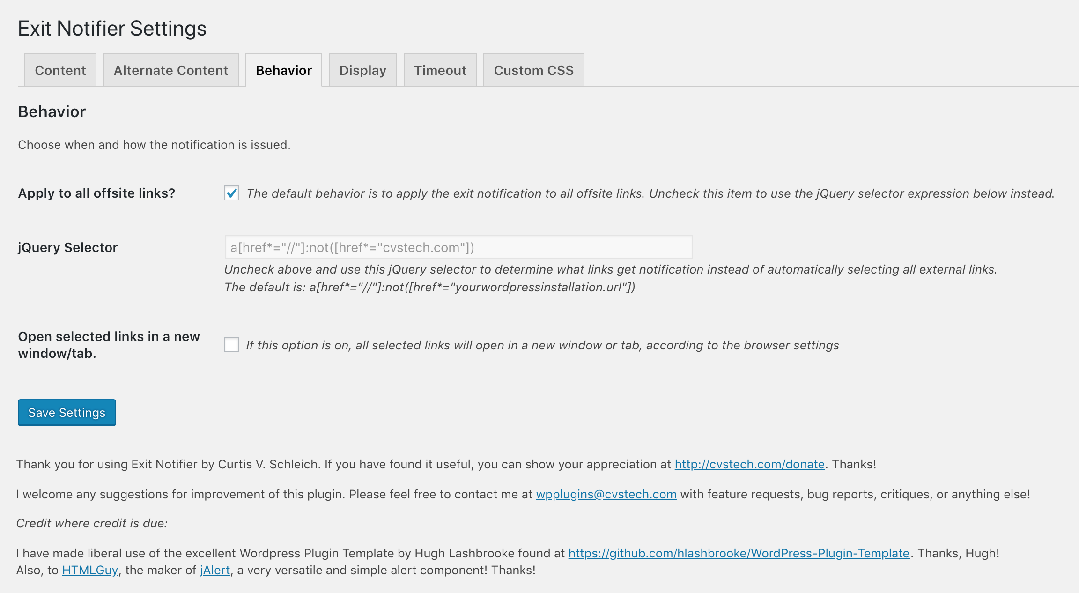Click the Exit Notifier Settings page title
The image size is (1079, 593).
(112, 28)
